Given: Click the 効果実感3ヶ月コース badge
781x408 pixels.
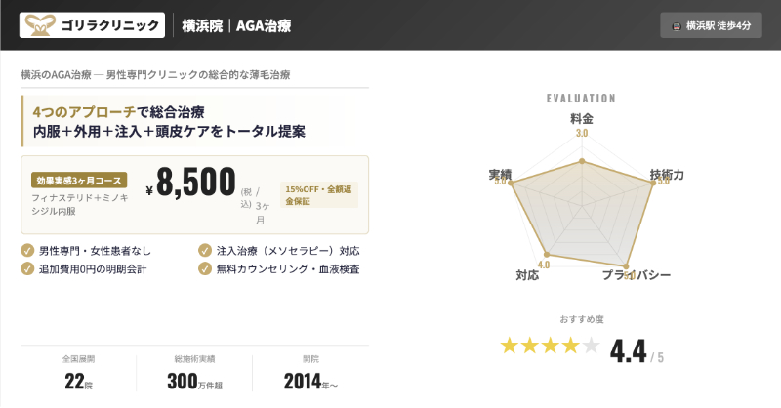Looking at the screenshot, I should tap(79, 180).
